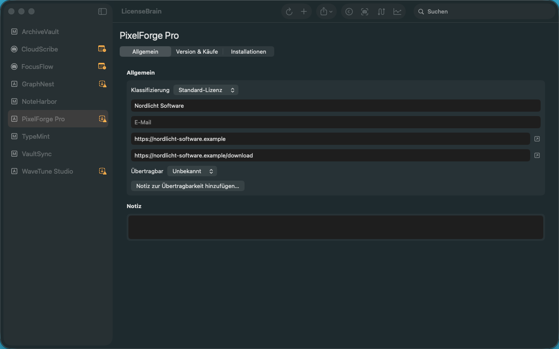Image resolution: width=559 pixels, height=349 pixels.
Task: Open the share export toolbar menu
Action: click(x=326, y=12)
